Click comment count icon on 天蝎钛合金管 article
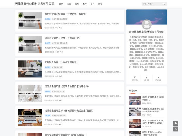The height and width of the screenshot is (136, 182). click(x=60, y=76)
